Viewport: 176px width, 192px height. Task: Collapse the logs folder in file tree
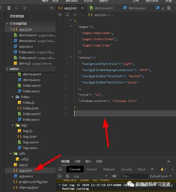[x=13, y=125]
